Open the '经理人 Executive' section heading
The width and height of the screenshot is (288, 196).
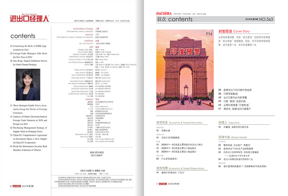(229, 122)
